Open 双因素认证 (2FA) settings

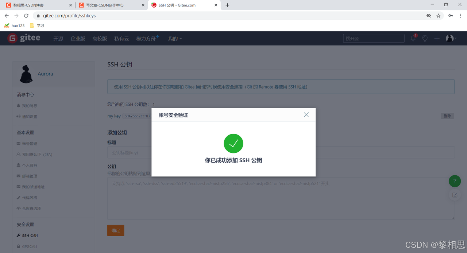(x=37, y=155)
